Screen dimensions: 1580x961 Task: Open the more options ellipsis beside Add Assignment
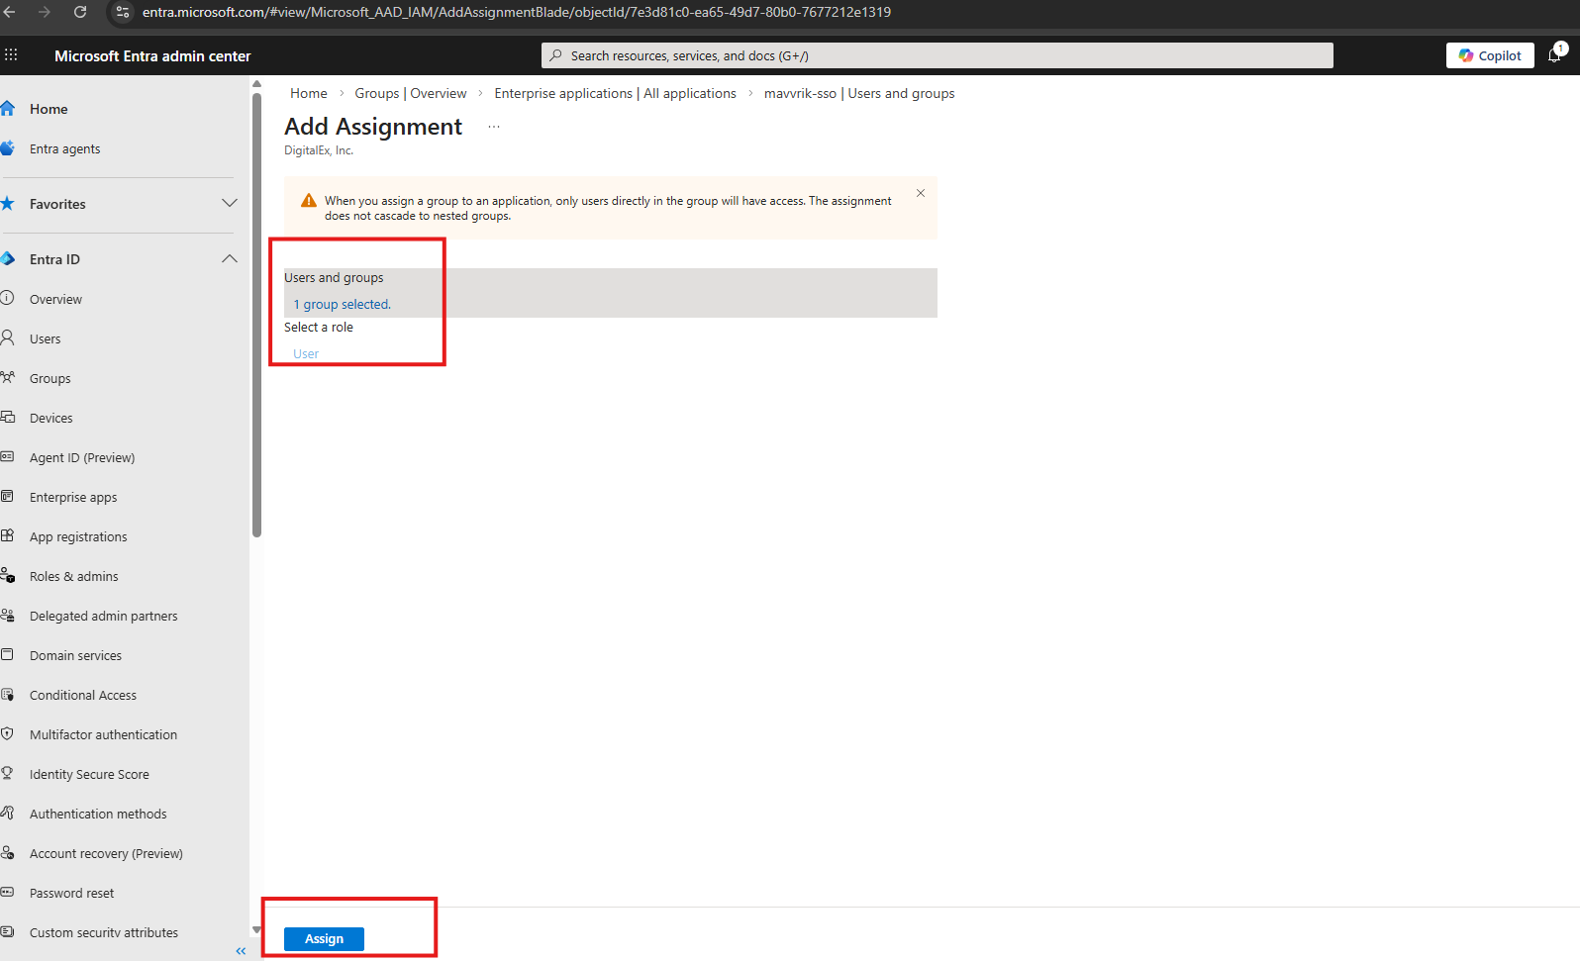494,127
